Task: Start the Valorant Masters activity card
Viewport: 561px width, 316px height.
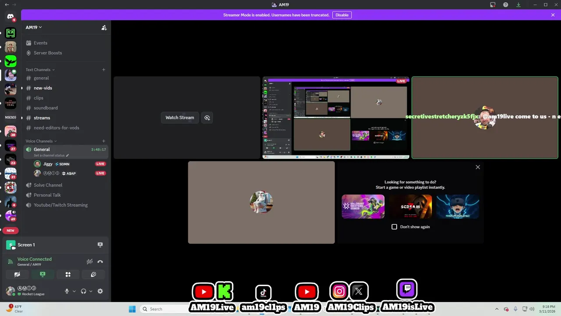Action: [363, 206]
